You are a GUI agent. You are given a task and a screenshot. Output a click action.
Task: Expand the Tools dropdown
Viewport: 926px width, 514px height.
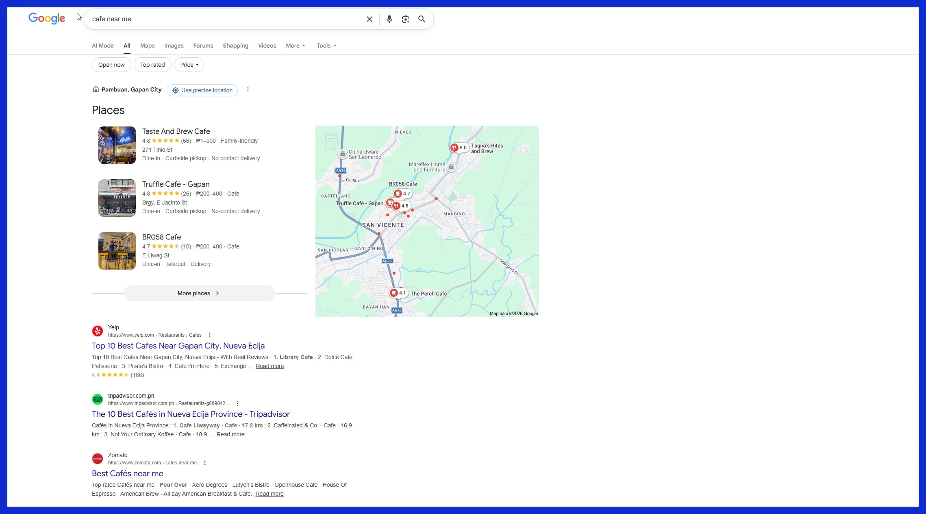tap(326, 46)
